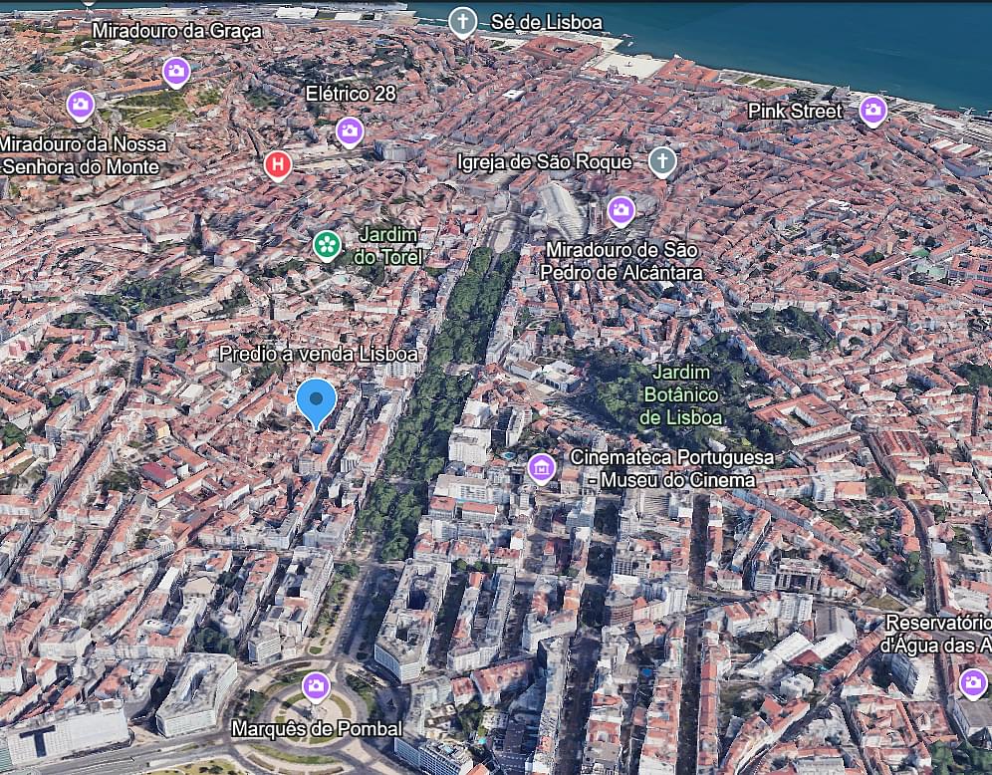This screenshot has height=775, width=992.
Task: Click the Predio a venda Lisboa label
Action: (319, 354)
